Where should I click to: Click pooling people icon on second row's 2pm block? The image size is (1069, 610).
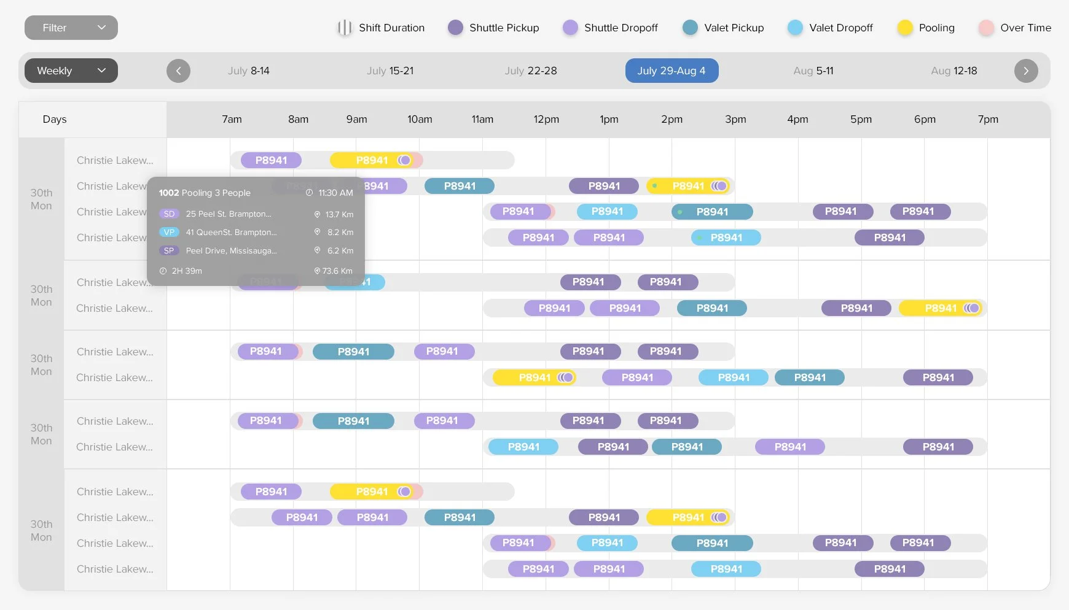[719, 186]
